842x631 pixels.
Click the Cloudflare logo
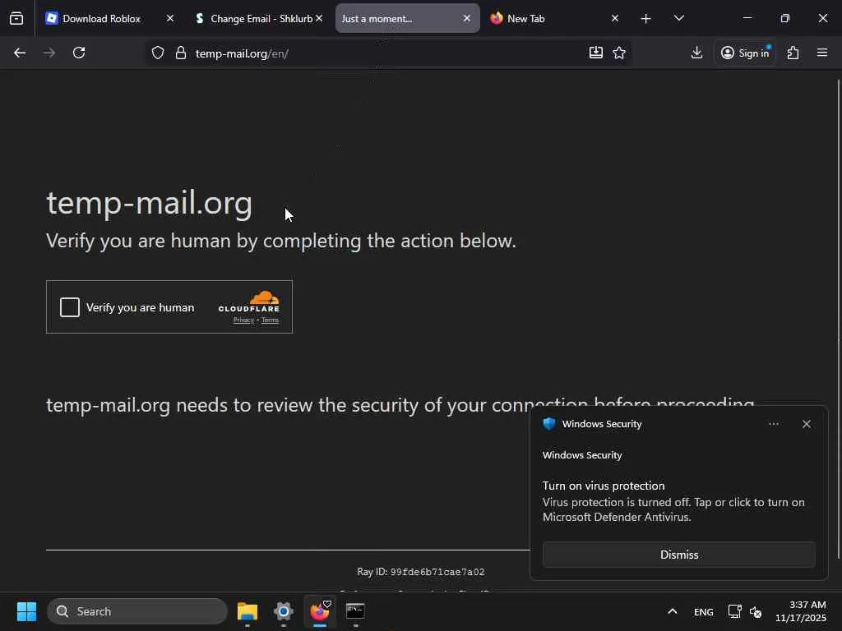[248, 302]
